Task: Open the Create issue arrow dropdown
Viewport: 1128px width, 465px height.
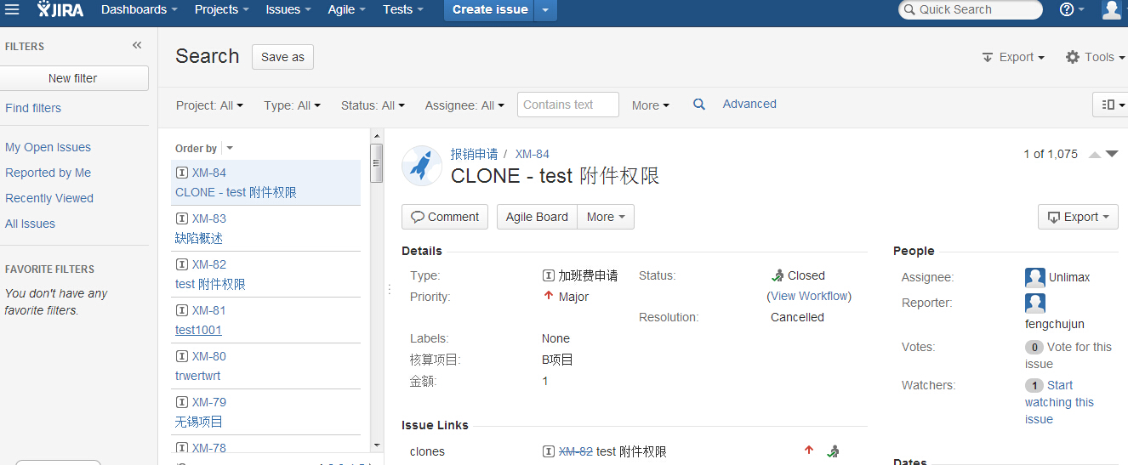Action: [x=546, y=9]
